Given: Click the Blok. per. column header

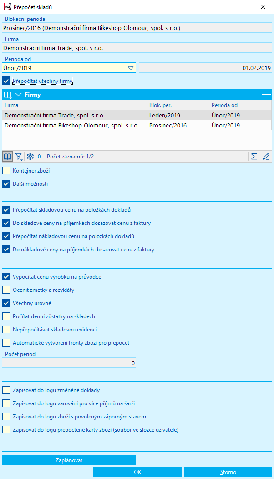Looking at the screenshot, I should (178, 105).
